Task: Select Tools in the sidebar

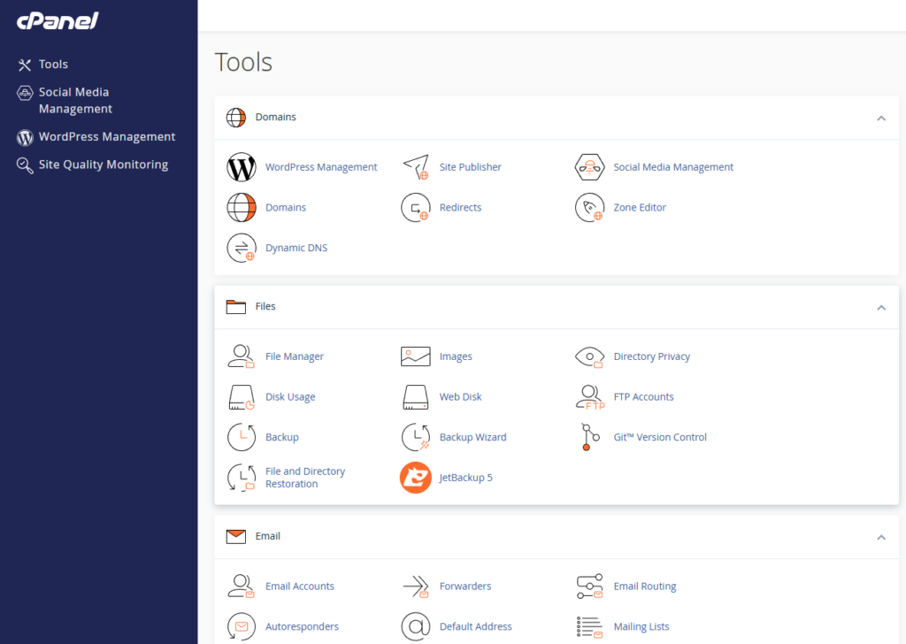Action: [53, 64]
